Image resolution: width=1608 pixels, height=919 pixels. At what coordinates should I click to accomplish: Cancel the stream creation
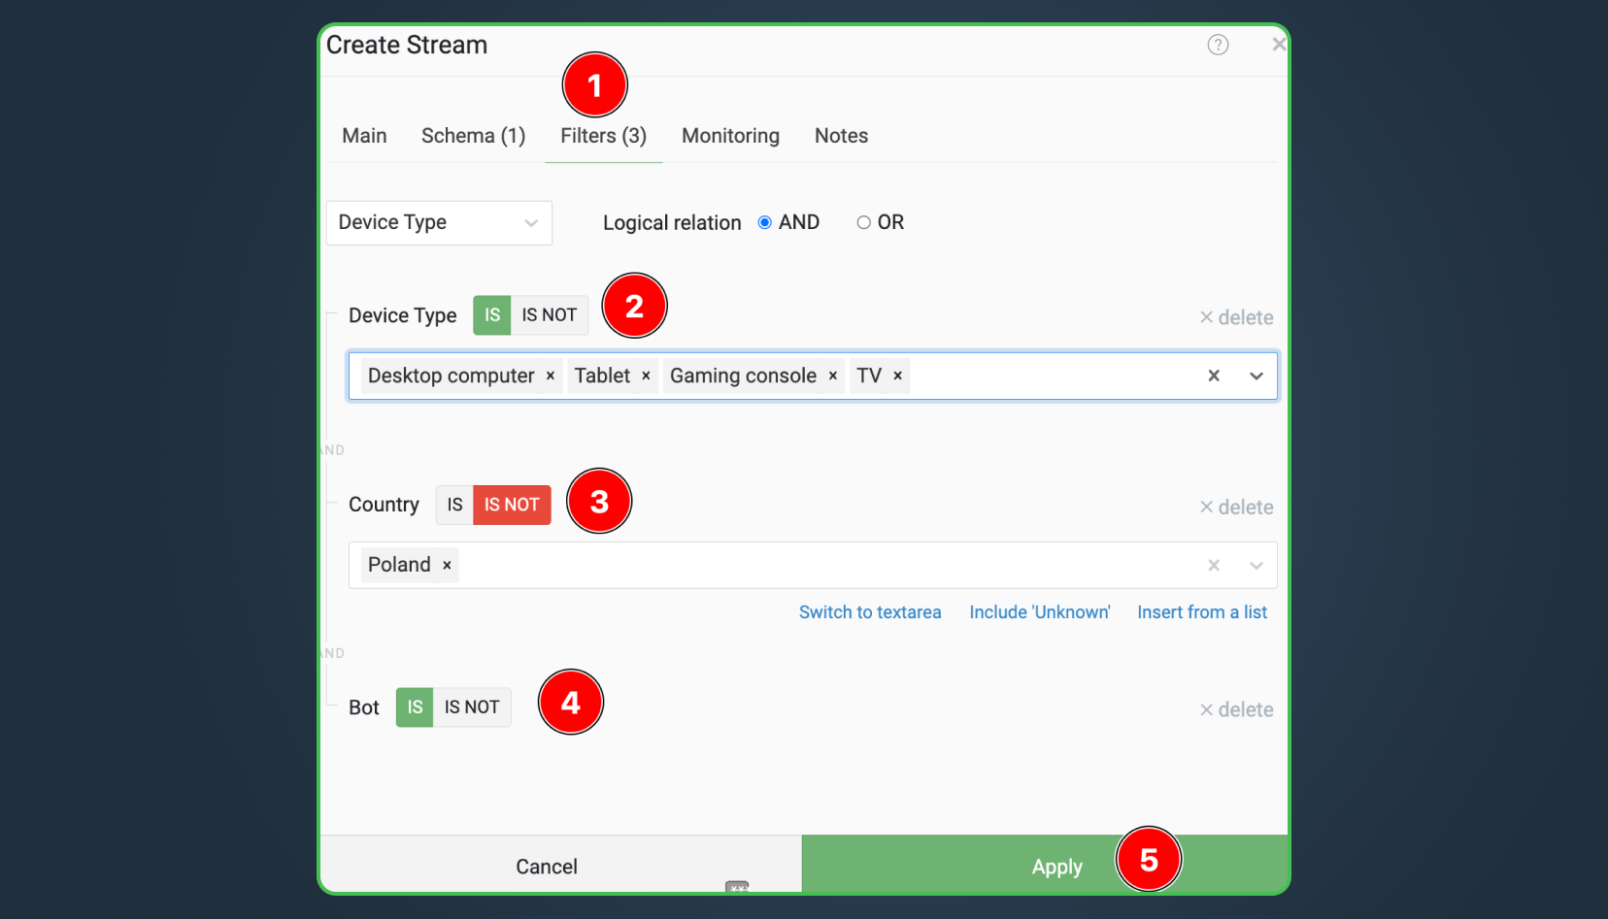(x=560, y=865)
